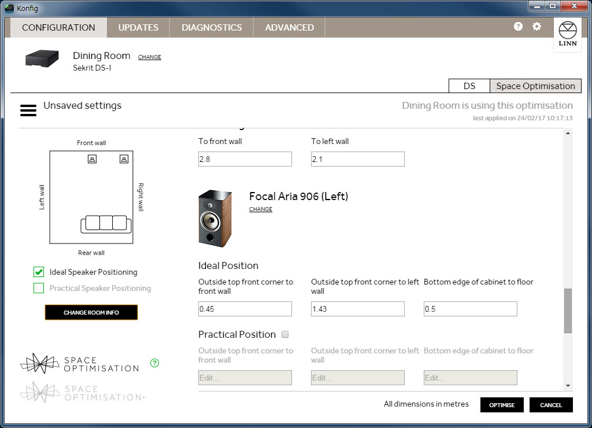Select the right speaker icon in room diagram
This screenshot has width=592, height=428.
click(x=124, y=159)
